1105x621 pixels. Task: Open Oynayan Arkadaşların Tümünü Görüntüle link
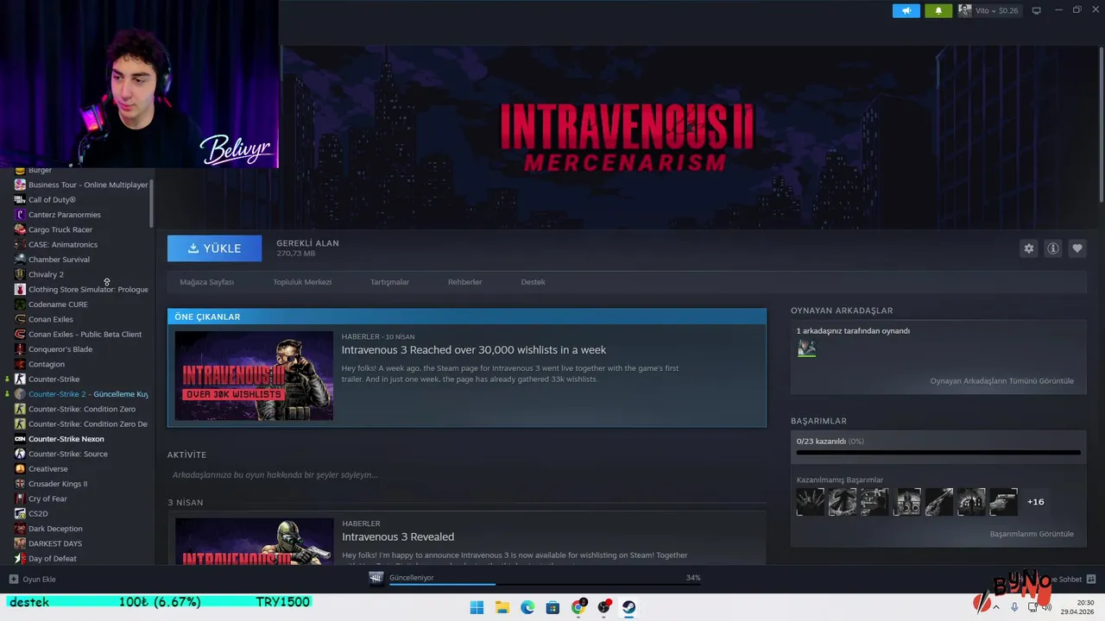coord(1001,381)
